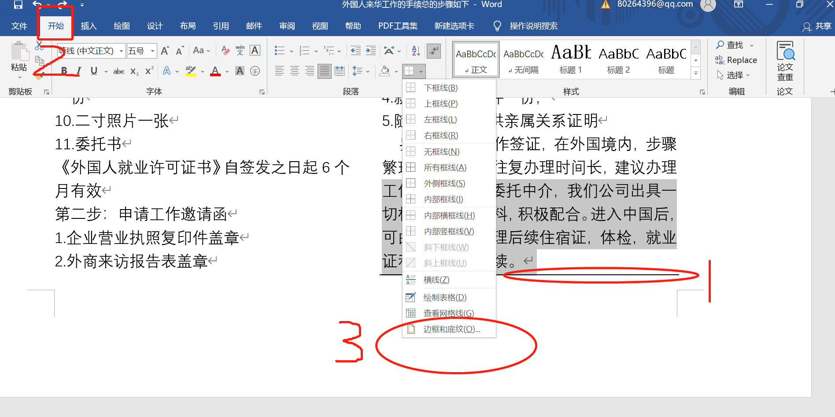Screen dimensions: 835x417
Task: Switch to the Layout tab
Action: point(188,26)
